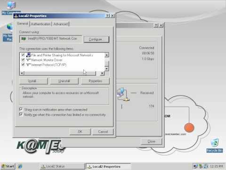Click the 174 received value
The width and height of the screenshot is (226, 170).
(152, 106)
